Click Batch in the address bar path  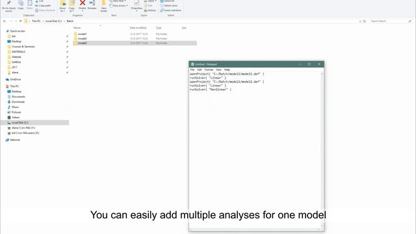[70, 21]
